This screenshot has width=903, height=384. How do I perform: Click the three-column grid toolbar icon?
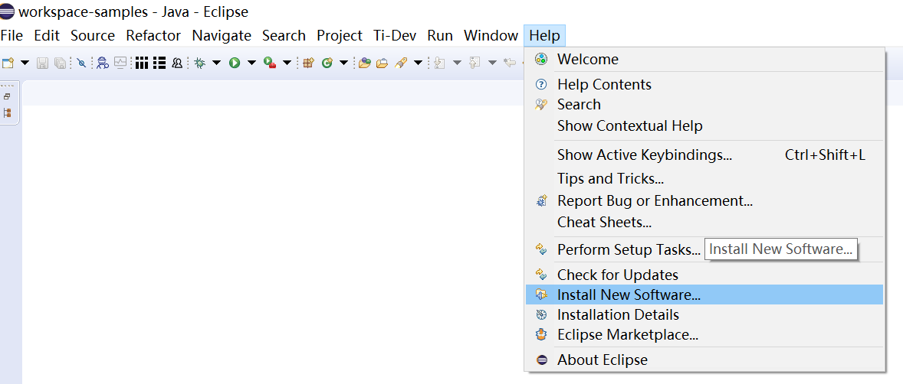(142, 63)
